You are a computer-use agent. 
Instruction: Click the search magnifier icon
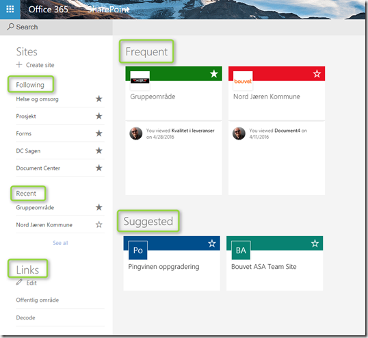tap(10, 27)
